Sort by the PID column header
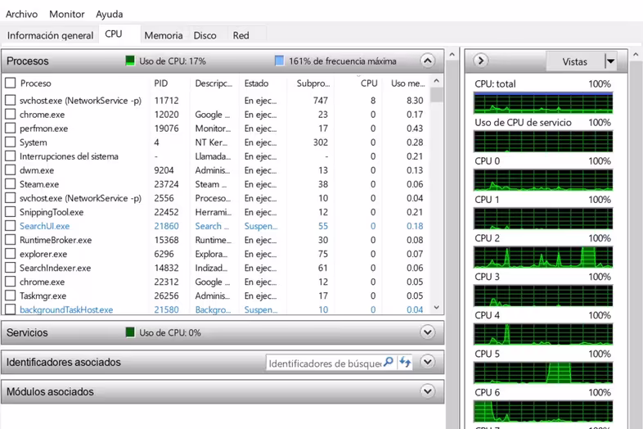Viewport: 643px width, 429px height. (160, 83)
